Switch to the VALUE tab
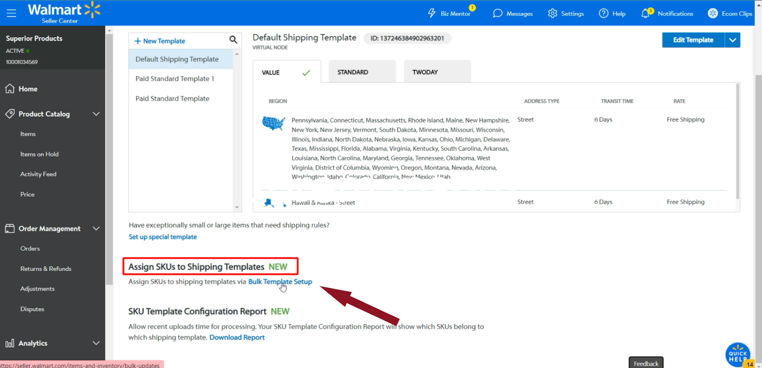Image resolution: width=762 pixels, height=368 pixels. click(x=287, y=72)
